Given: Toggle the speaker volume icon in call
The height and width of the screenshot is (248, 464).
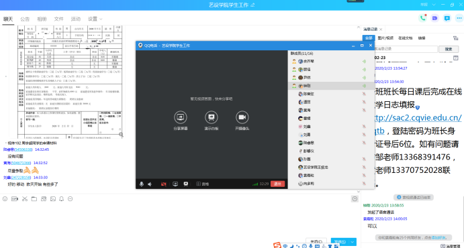Looking at the screenshot, I should point(150,184).
